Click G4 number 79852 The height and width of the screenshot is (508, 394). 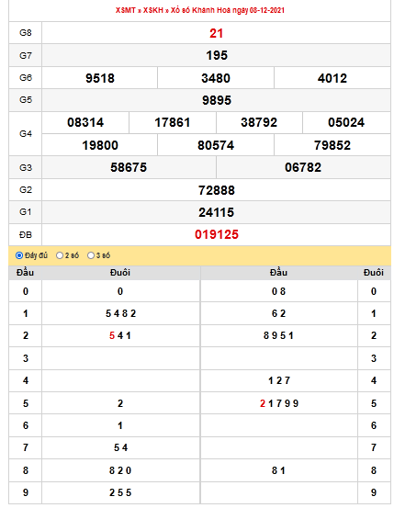332,145
